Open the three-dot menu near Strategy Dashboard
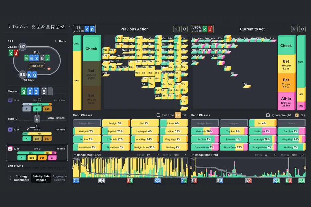The height and width of the screenshot is (207, 311). tap(10, 178)
